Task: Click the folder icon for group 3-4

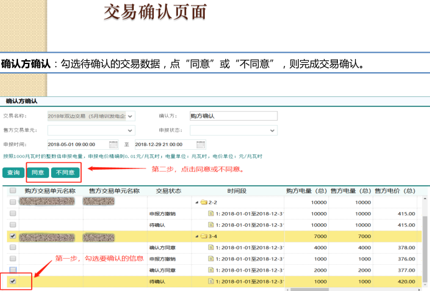Action: [203, 236]
